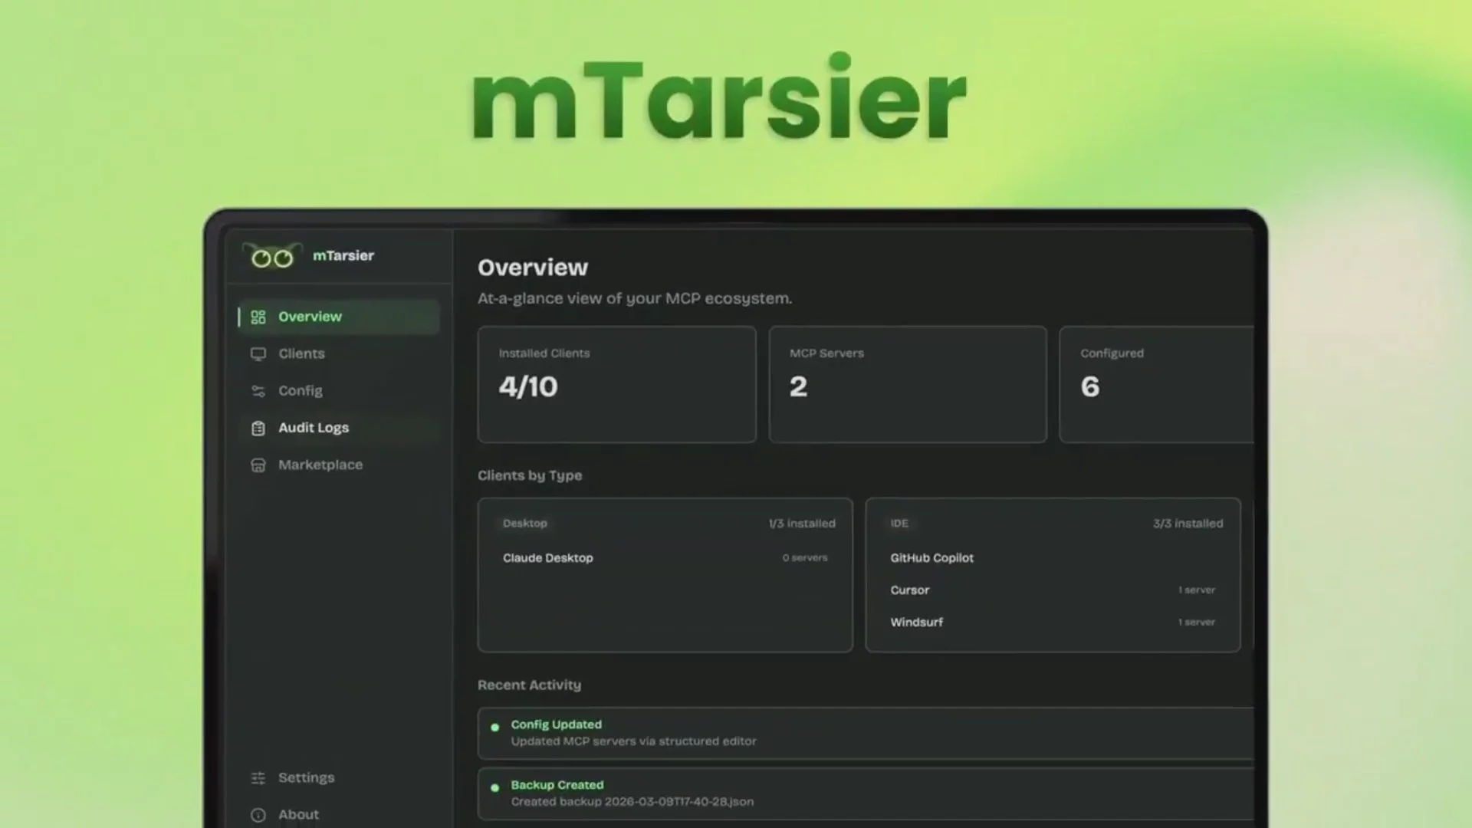Select the MCP Servers card

[908, 384]
